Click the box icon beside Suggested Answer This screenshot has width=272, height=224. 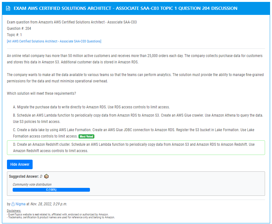pos(46,176)
